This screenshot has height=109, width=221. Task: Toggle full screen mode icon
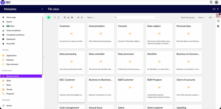point(214,9)
